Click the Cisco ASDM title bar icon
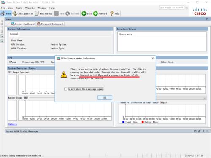211x158 pixels. click(3, 3)
